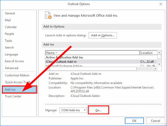The image size is (167, 126).
Task: Open Ease of Access options
Action: click(x=14, y=61)
